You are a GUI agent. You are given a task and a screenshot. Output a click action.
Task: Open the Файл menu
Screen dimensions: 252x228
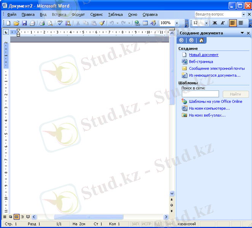click(x=11, y=14)
